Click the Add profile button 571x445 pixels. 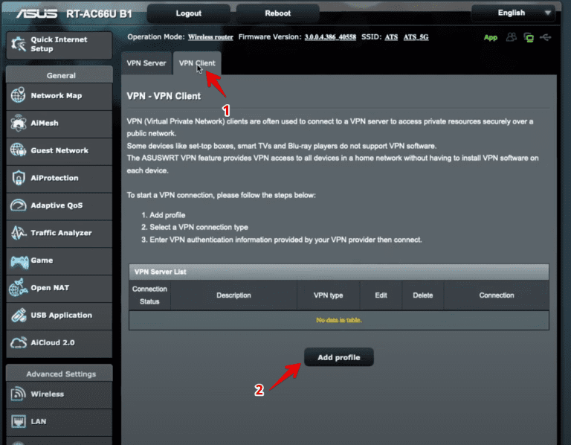(x=338, y=357)
